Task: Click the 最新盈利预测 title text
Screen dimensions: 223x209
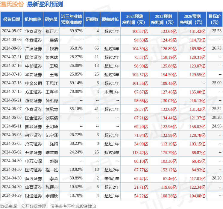Action: [45, 4]
